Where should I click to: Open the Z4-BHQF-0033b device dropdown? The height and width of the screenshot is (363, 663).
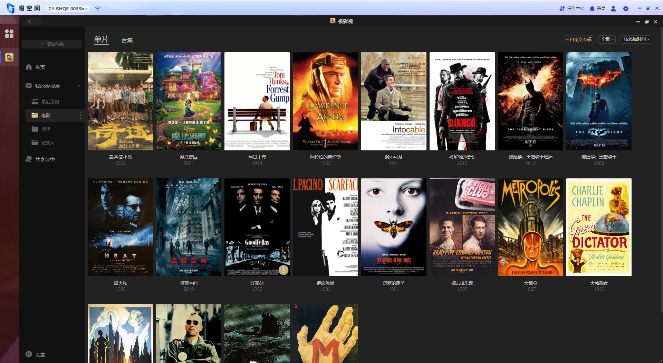tap(68, 9)
